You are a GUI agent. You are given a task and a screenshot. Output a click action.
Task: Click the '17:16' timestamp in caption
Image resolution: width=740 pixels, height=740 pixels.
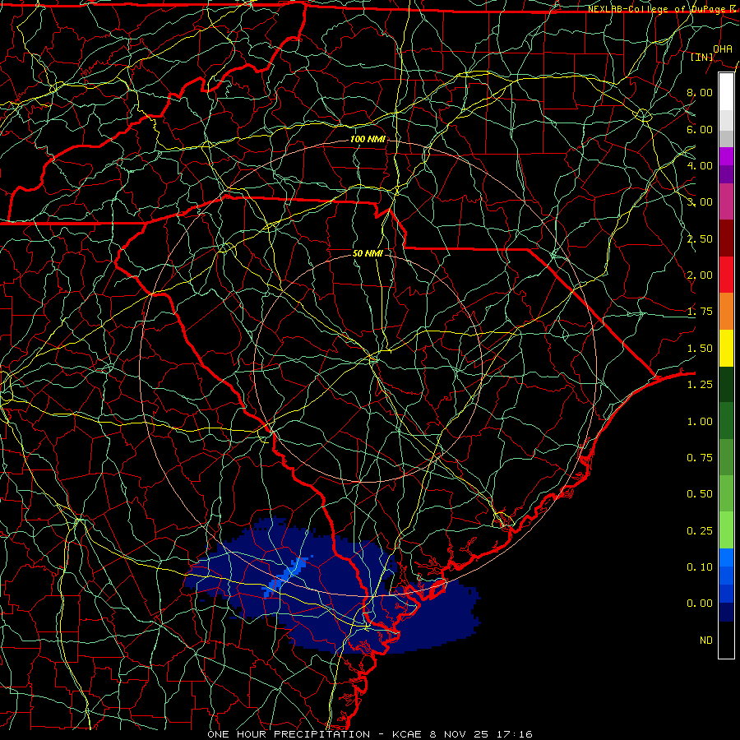click(515, 734)
